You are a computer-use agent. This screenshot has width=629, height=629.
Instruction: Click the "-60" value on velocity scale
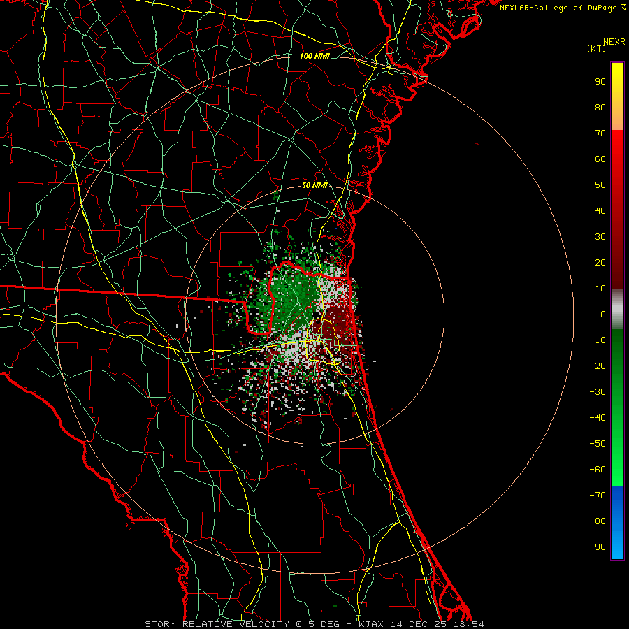click(x=598, y=470)
